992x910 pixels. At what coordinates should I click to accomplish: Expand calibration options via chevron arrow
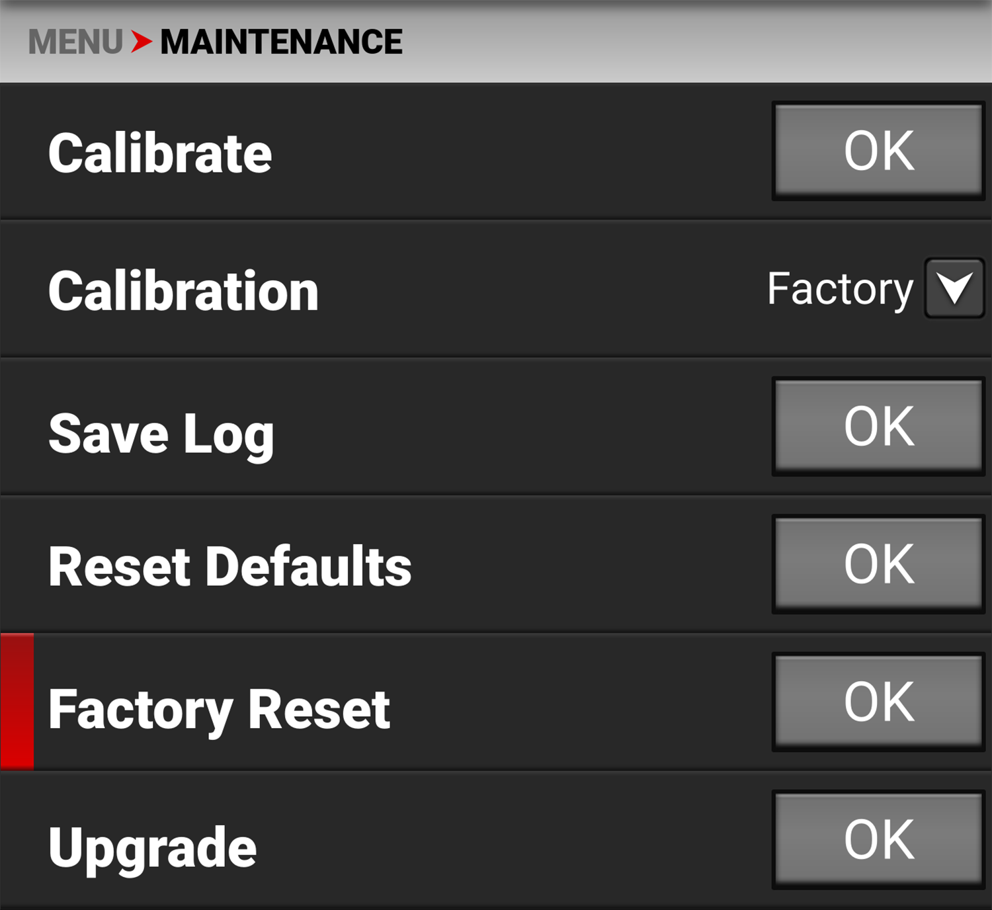point(954,289)
